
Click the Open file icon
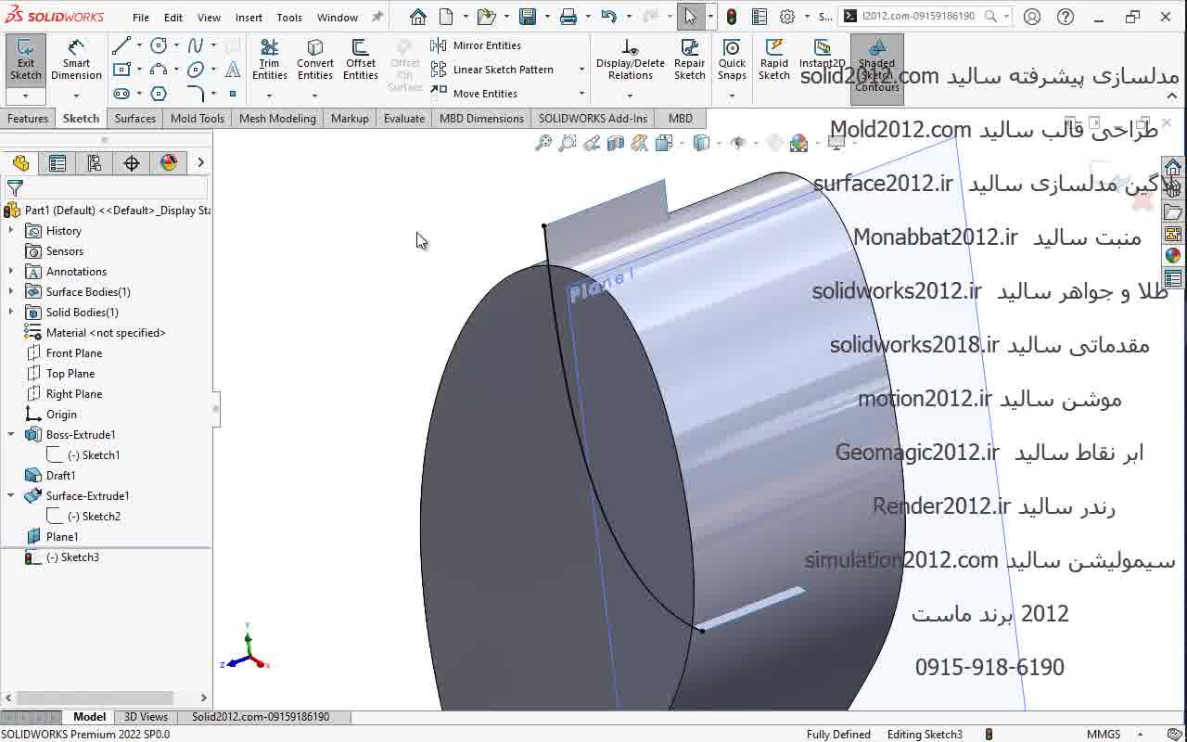pos(486,17)
